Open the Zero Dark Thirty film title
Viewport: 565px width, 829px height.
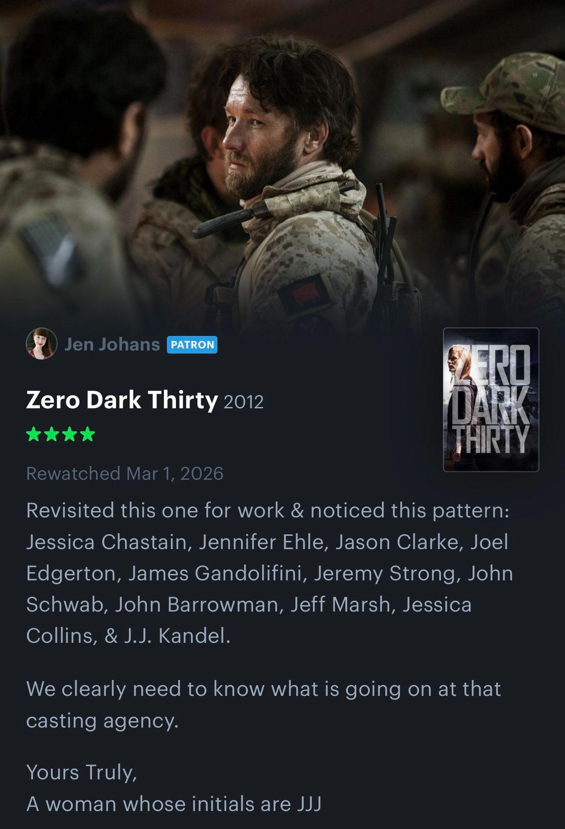122,400
